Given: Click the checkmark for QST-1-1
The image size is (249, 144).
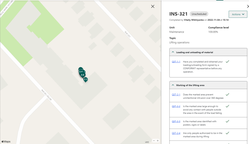Looking at the screenshot, I should tap(228, 61).
